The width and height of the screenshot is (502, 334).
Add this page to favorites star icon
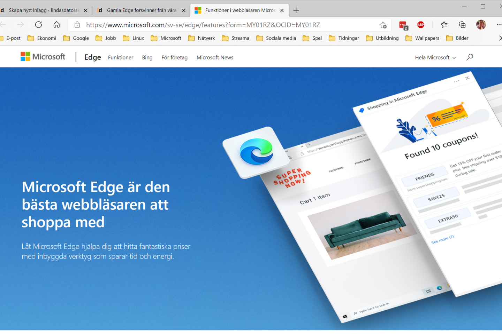383,25
